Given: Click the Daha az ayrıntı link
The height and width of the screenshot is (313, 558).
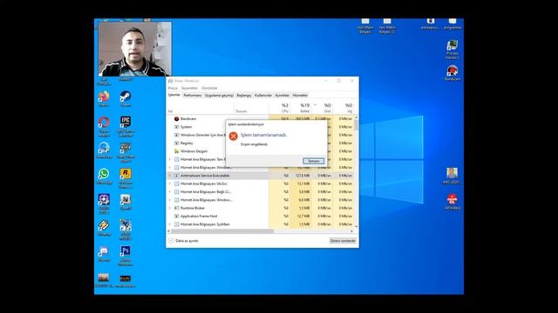Looking at the screenshot, I should coord(187,241).
